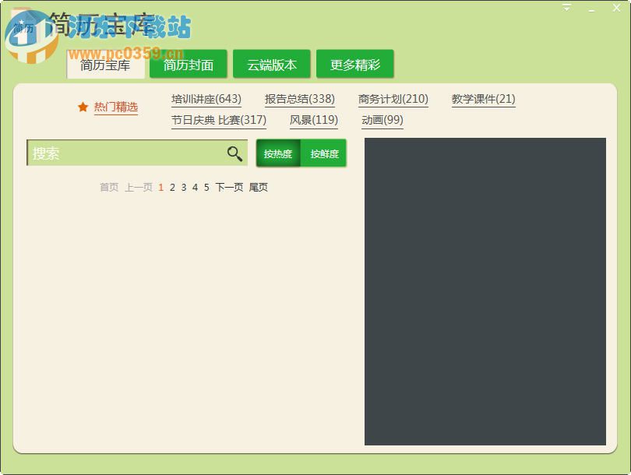Image resolution: width=631 pixels, height=475 pixels.
Task: Open the 培训讲座(643) category
Action: [x=206, y=99]
